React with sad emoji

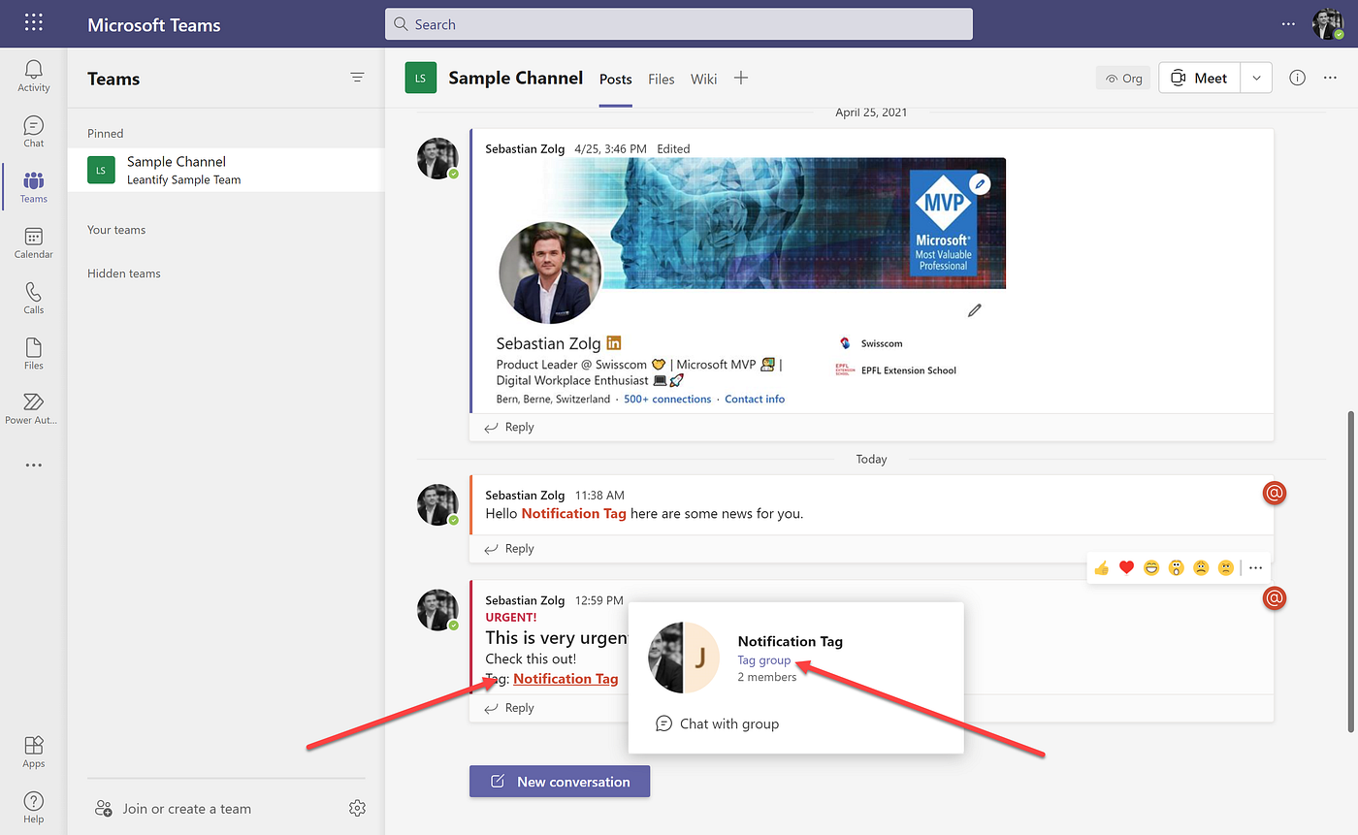point(1201,568)
